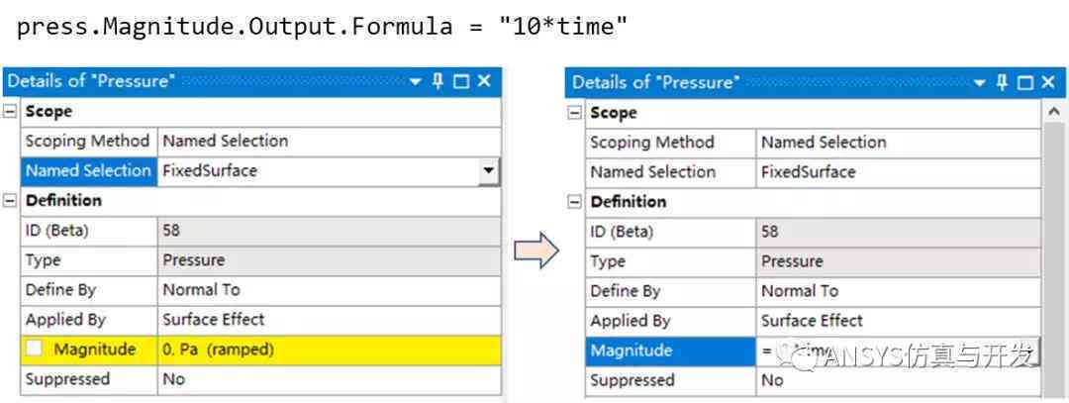Select the yellow Magnitude 0. Pa (ramped) field

330,350
